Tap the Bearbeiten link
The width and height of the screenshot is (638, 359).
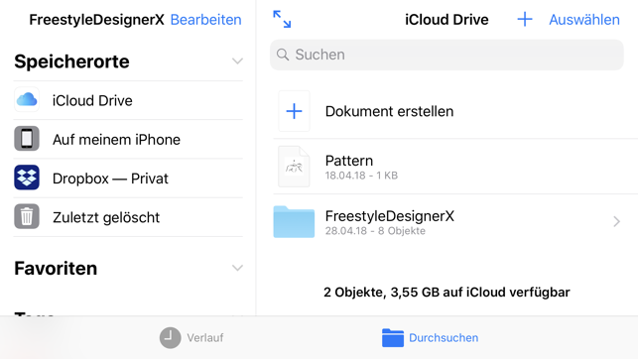point(205,20)
